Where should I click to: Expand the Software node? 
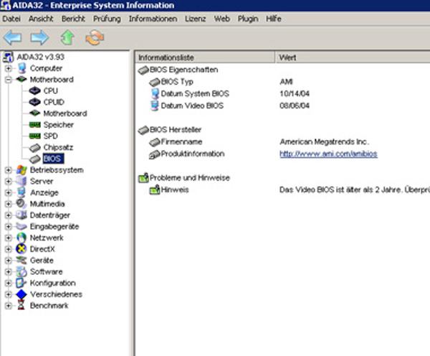click(x=9, y=272)
